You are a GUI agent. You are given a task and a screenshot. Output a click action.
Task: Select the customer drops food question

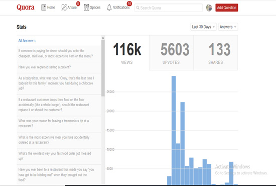tap(59, 105)
